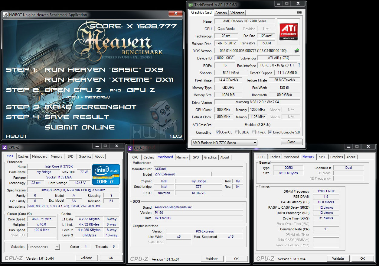Open Memory tab in the processor CPU-Z window

pyautogui.click(x=57, y=156)
